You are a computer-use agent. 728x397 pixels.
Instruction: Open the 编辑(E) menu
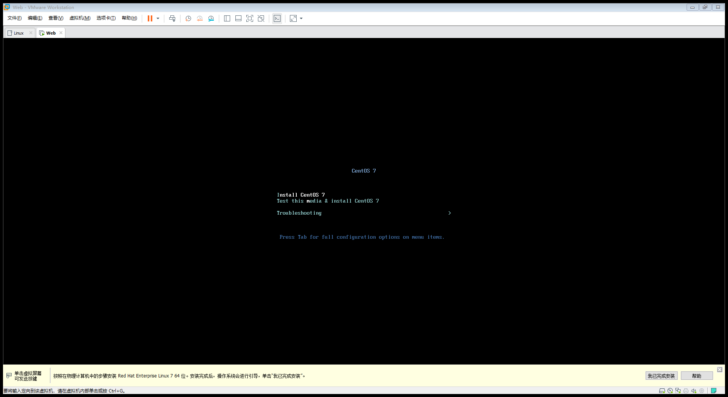click(35, 18)
